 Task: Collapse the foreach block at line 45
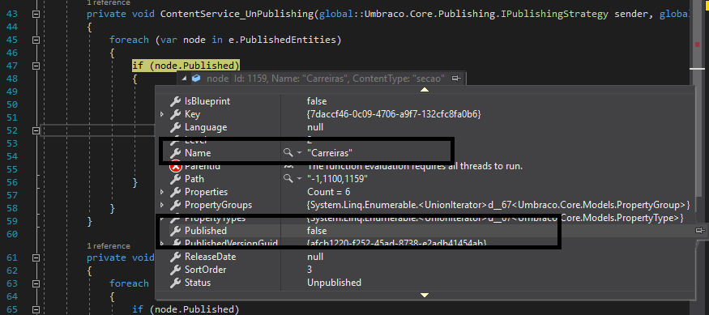(x=36, y=40)
